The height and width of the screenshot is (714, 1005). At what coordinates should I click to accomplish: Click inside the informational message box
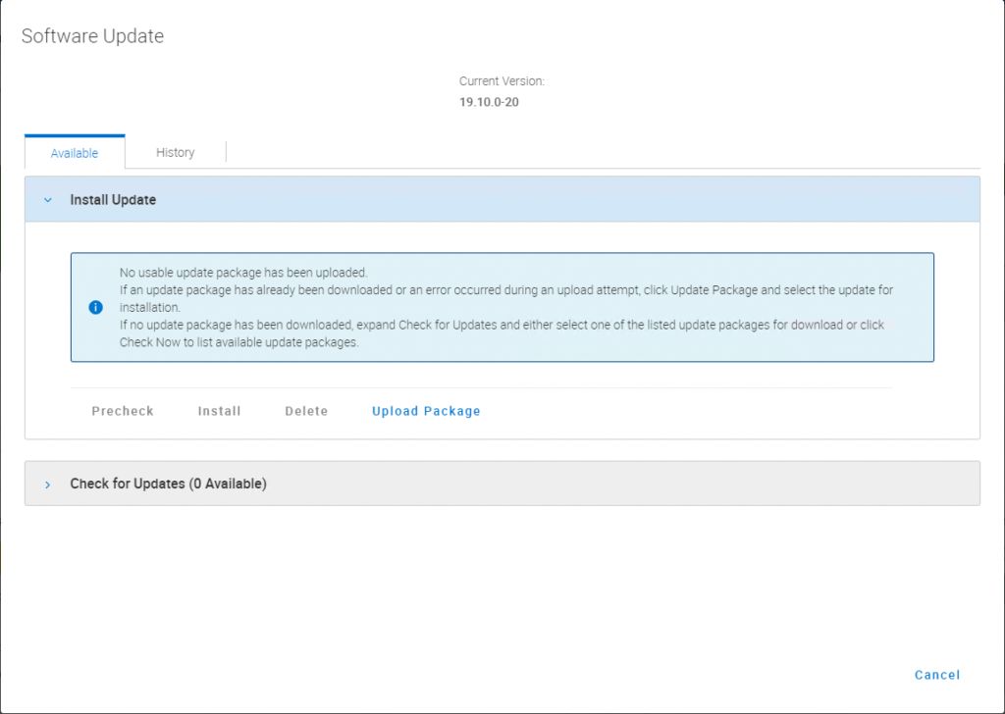502,307
